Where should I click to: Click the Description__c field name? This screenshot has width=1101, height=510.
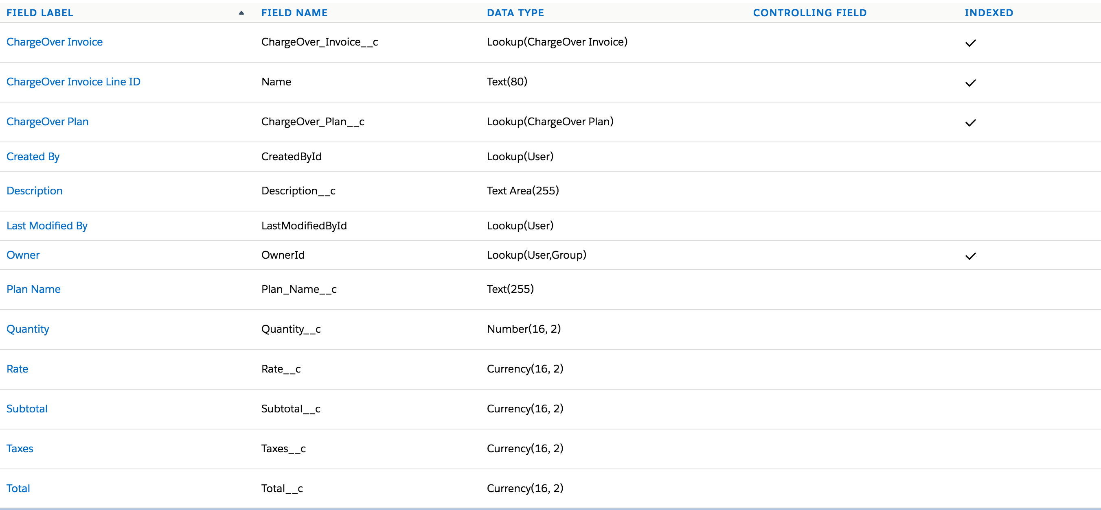click(298, 191)
